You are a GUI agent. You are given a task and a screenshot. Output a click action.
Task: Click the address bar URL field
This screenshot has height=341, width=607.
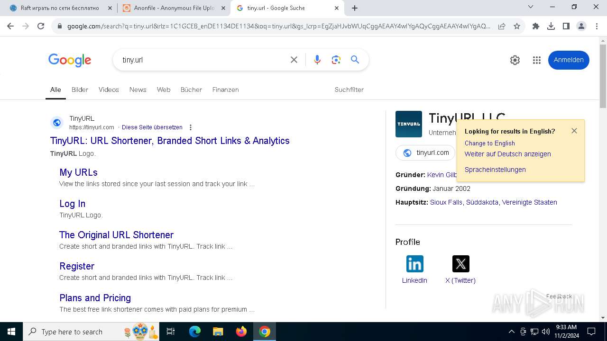coord(279,26)
